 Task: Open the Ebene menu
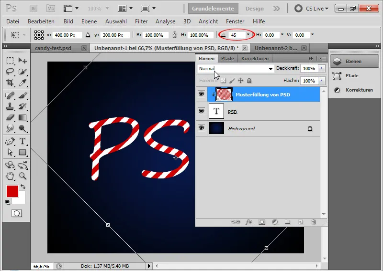click(89, 21)
